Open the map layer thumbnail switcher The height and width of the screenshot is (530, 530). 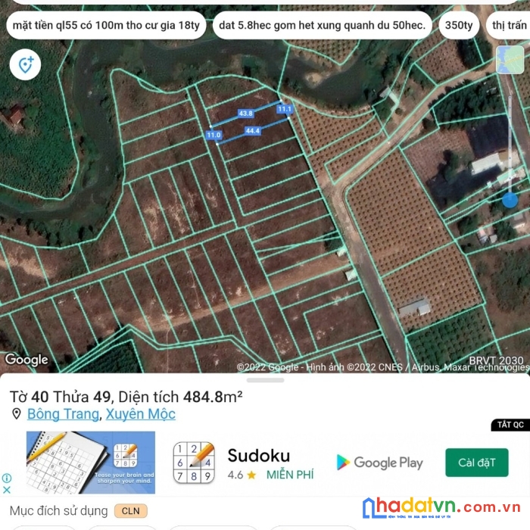tap(510, 60)
